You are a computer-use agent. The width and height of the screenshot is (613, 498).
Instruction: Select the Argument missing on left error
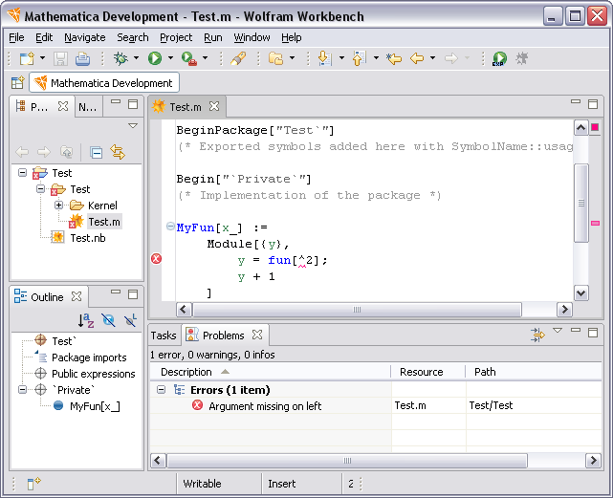(x=265, y=406)
